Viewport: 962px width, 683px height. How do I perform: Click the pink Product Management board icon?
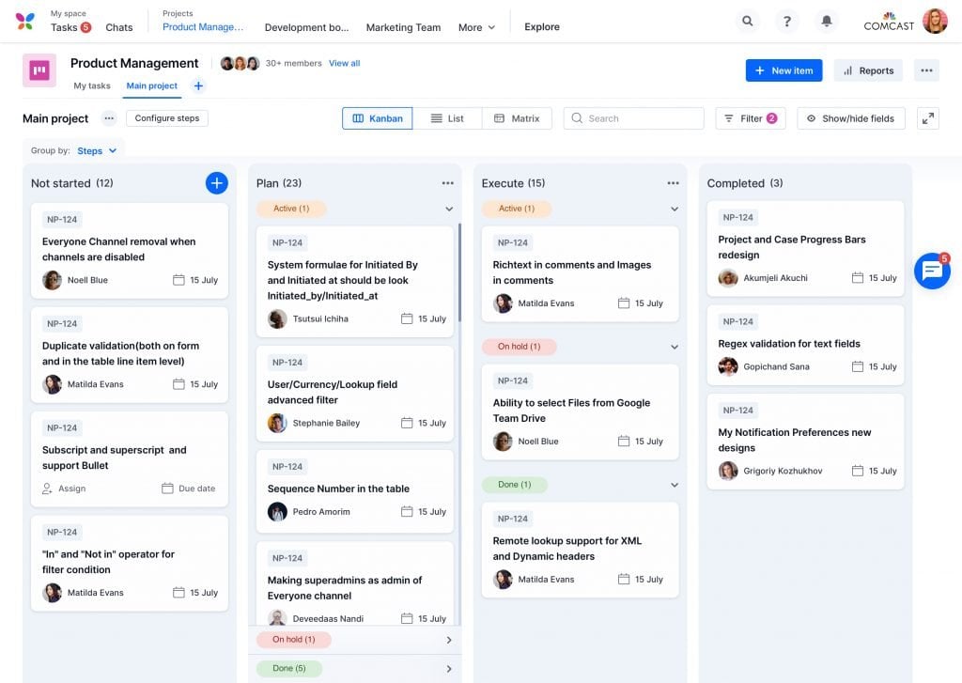[39, 70]
